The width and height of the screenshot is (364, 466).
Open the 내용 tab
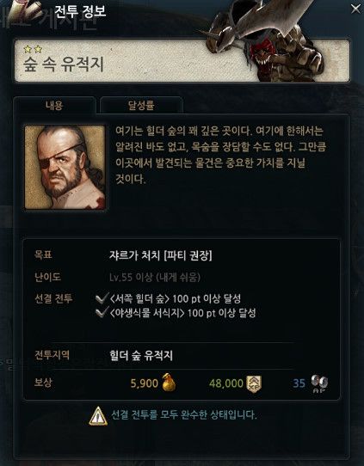(54, 105)
